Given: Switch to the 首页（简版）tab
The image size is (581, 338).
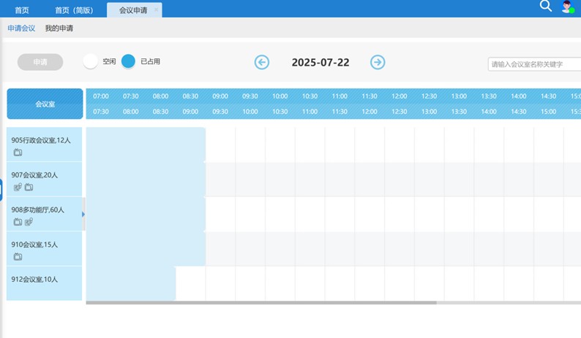Looking at the screenshot, I should coord(74,10).
